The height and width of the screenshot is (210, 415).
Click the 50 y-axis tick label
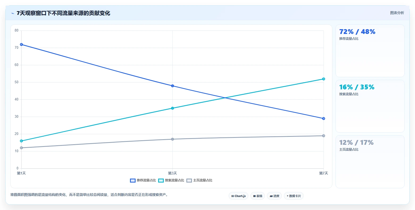[16, 82]
